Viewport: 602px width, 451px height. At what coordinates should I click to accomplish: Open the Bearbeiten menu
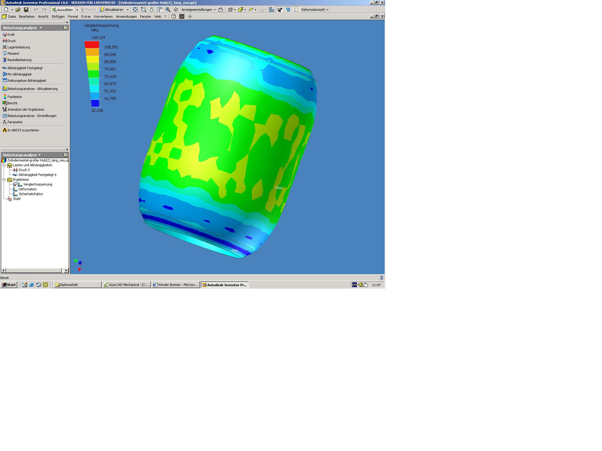click(27, 17)
